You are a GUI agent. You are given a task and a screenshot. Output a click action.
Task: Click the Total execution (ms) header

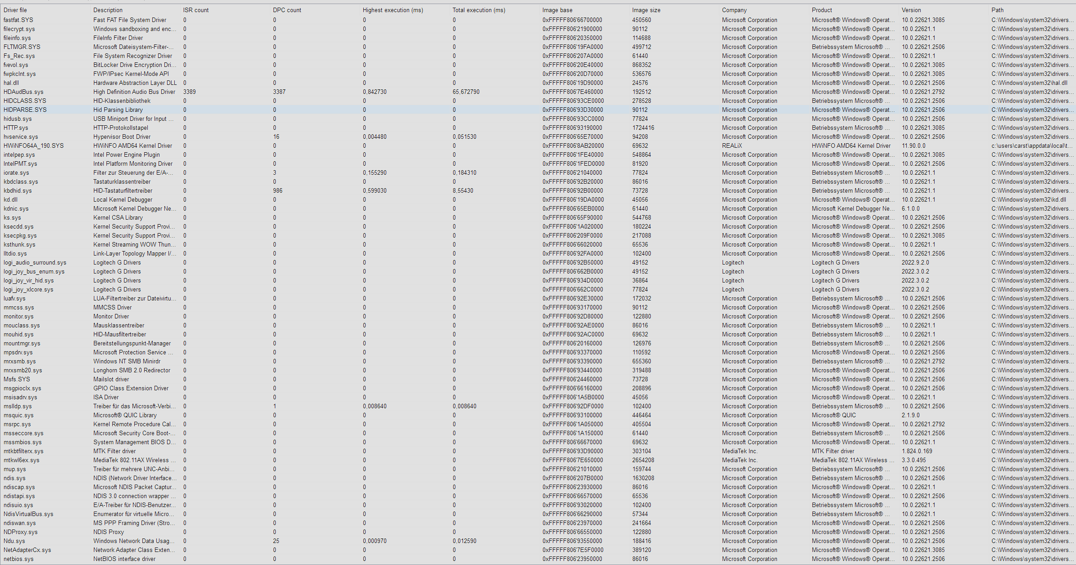[478, 10]
